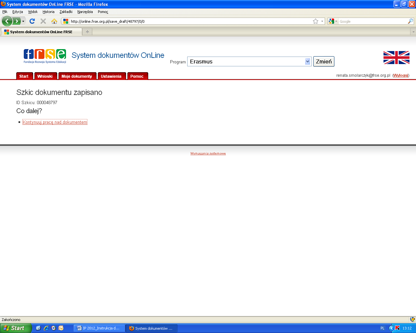
Task: Click Kontynuuj pracę nad dokumentem link
Action: click(x=55, y=122)
